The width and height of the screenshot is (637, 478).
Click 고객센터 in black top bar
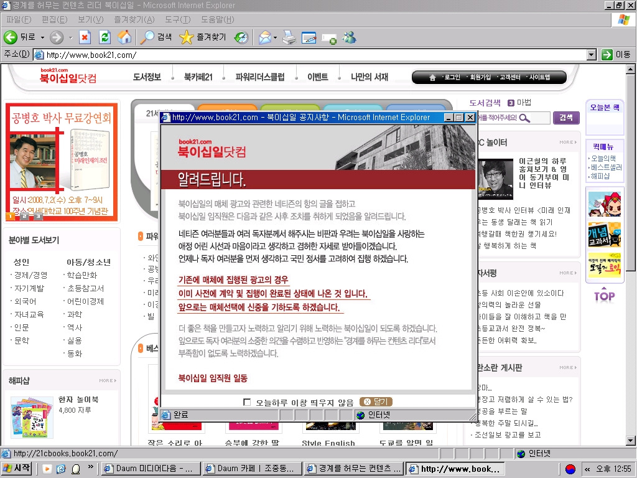pos(510,77)
